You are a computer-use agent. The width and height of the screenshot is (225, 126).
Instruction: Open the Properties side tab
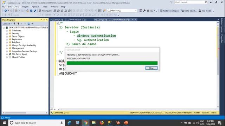coord(222,38)
